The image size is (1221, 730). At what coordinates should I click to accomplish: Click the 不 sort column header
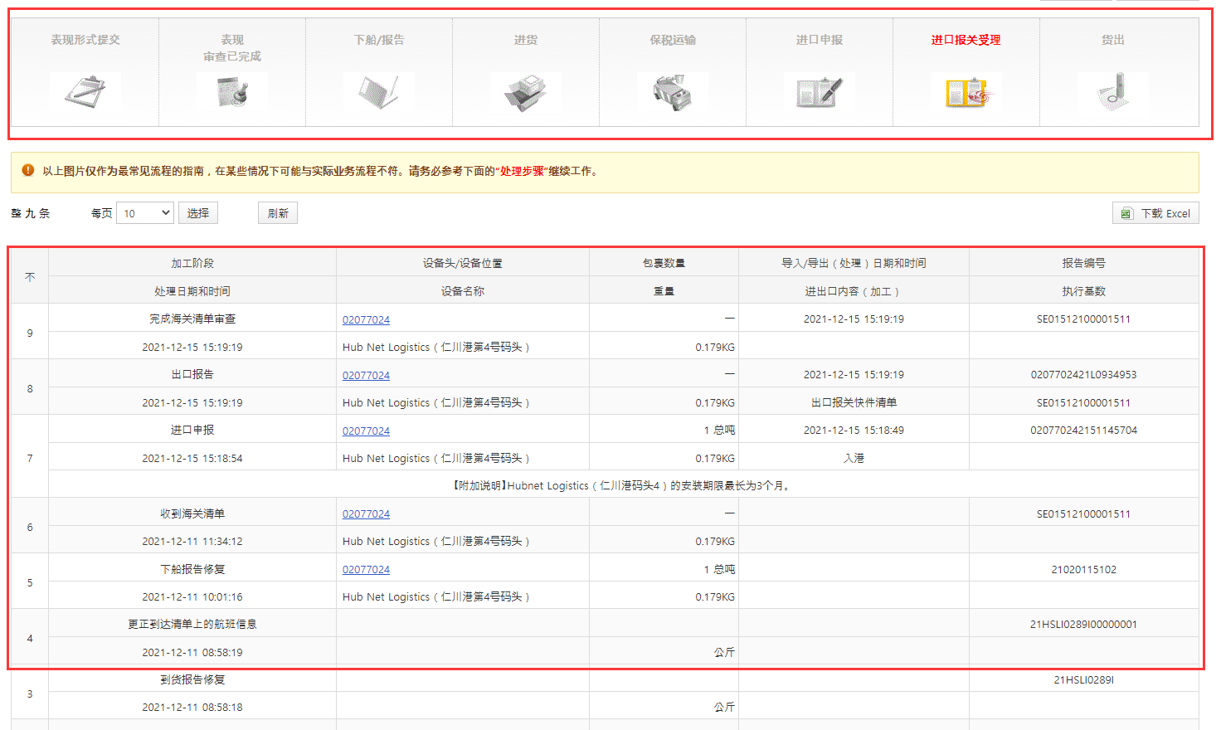pos(30,277)
